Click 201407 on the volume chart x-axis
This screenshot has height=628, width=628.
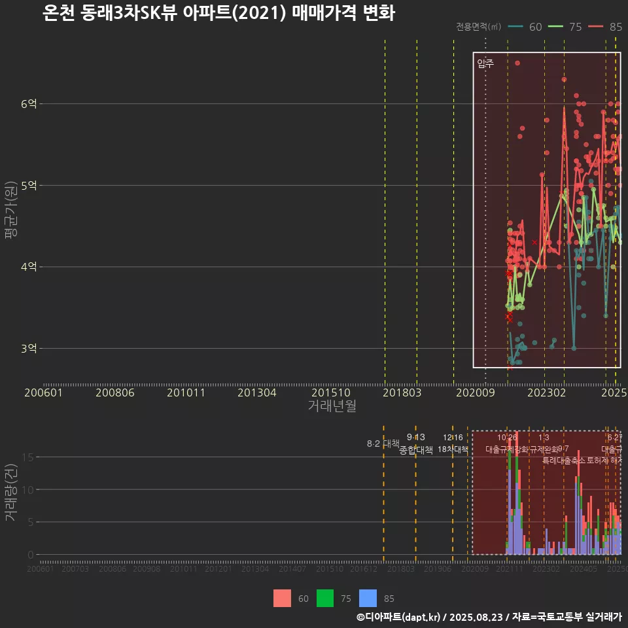point(292,568)
